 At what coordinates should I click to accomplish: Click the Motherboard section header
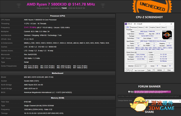point(58,73)
